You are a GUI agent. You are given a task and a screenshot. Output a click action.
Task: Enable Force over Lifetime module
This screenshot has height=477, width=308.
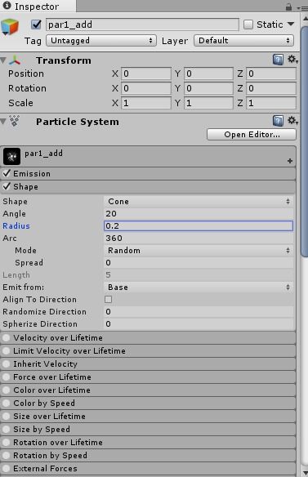pos(6,377)
